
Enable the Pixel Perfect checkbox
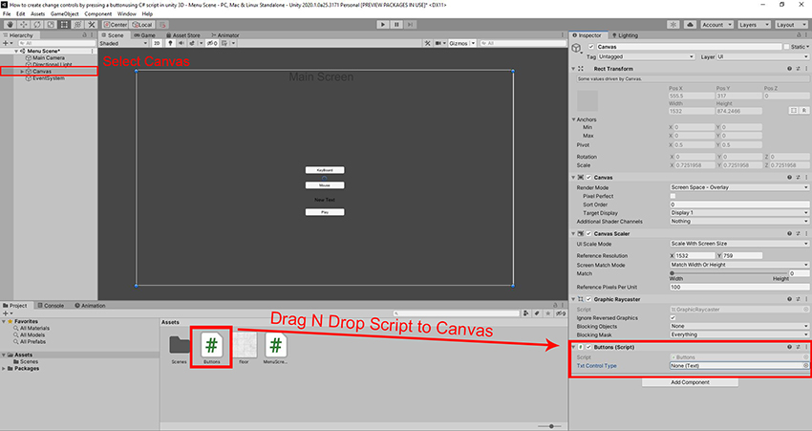[673, 196]
